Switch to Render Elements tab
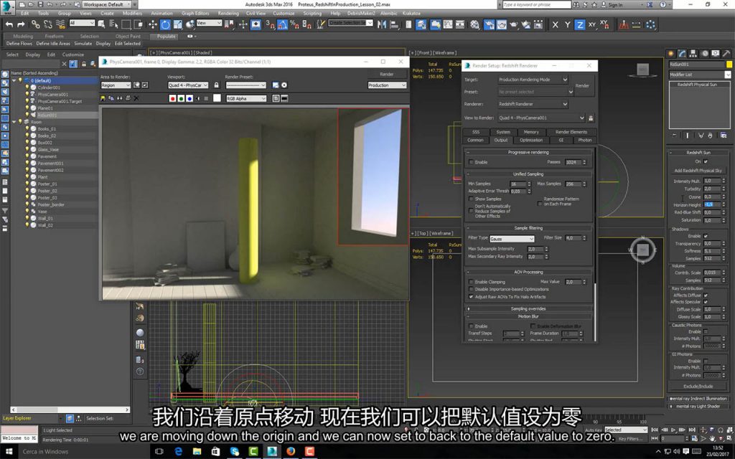The width and height of the screenshot is (735, 459). pos(571,132)
